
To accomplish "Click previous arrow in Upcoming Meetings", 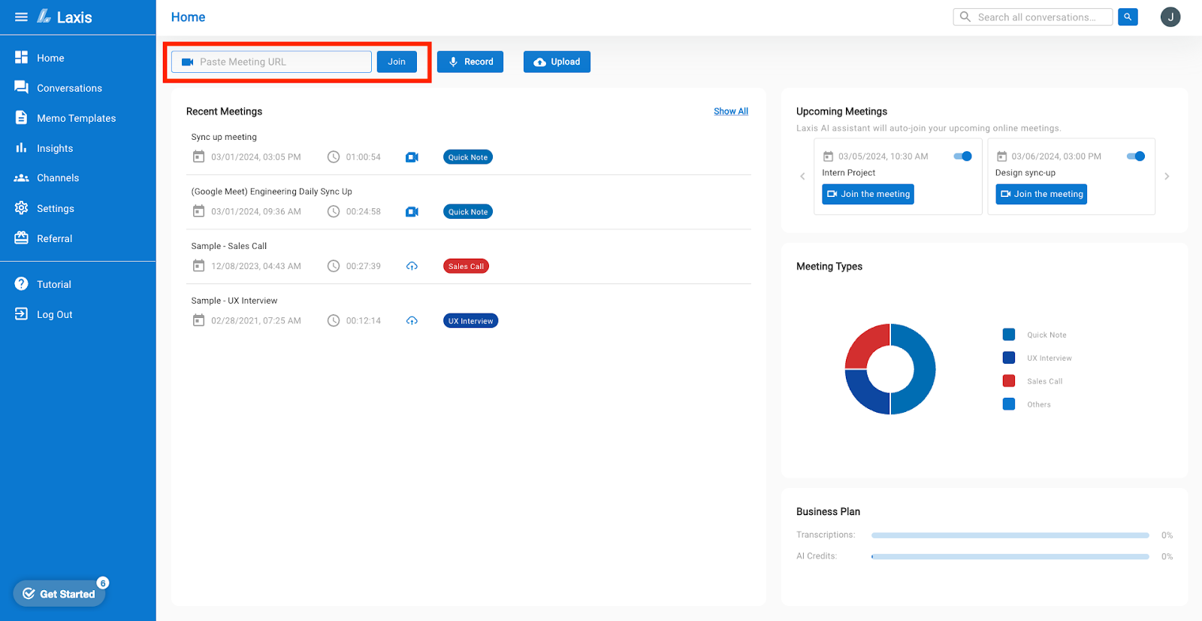I will point(802,177).
